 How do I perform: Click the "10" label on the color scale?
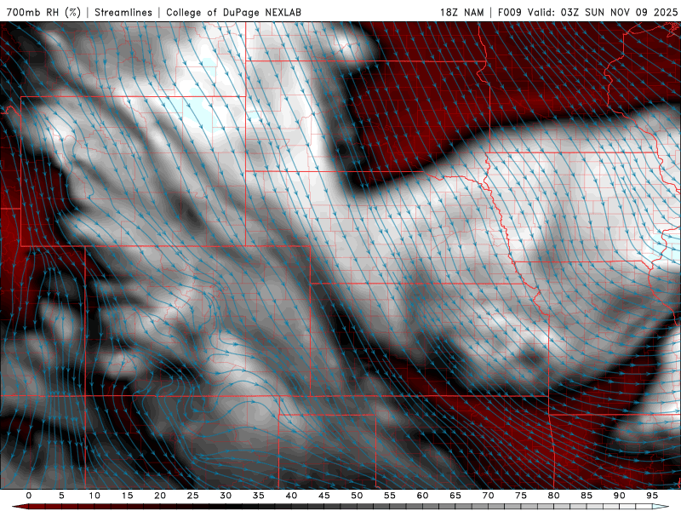point(94,496)
